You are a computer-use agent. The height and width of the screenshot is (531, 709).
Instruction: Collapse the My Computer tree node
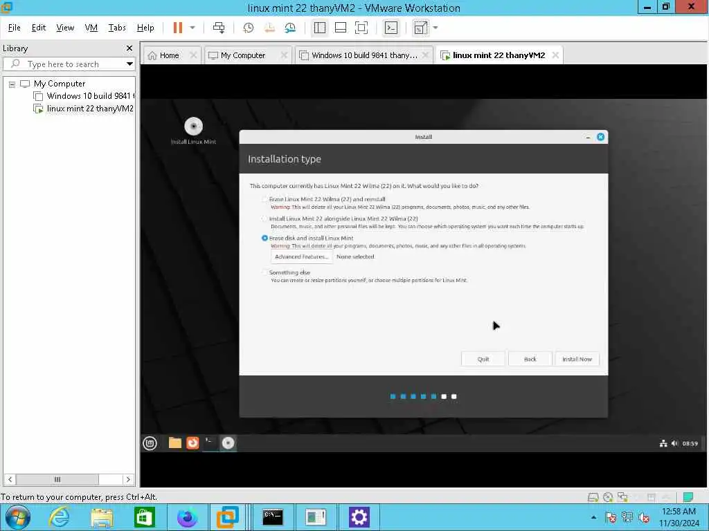(12, 84)
